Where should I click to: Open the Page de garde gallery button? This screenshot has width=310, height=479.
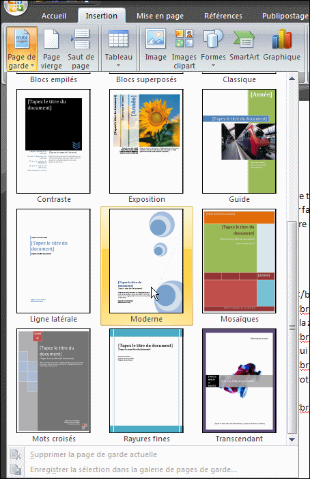(21, 49)
